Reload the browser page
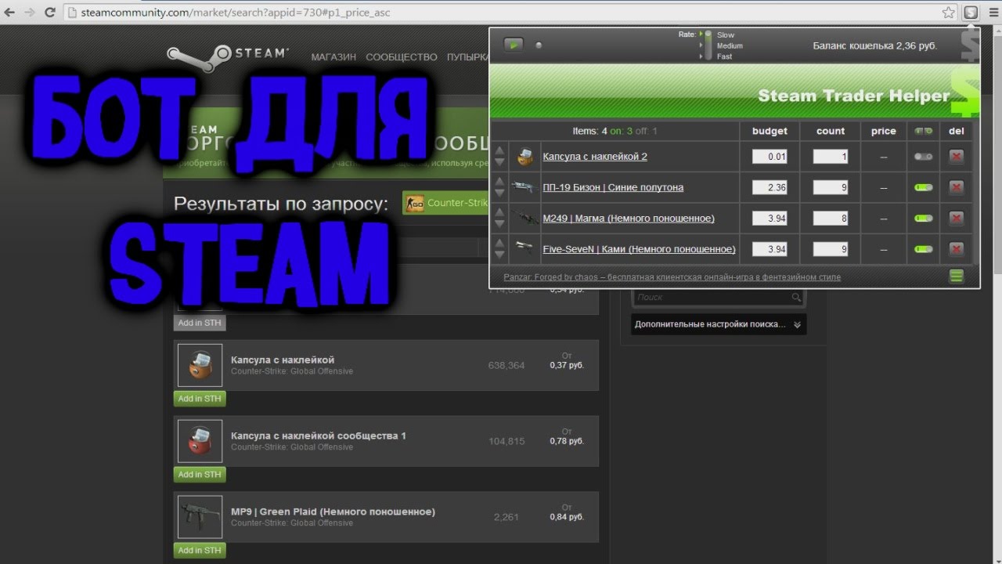The image size is (1002, 564). pyautogui.click(x=49, y=13)
